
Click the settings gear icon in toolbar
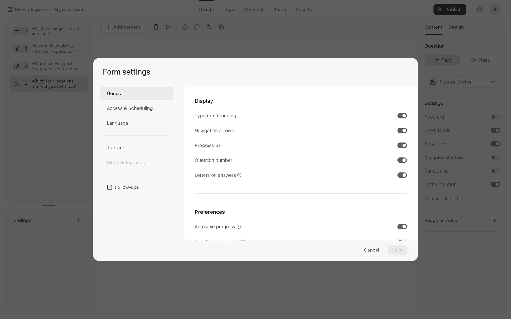click(221, 27)
